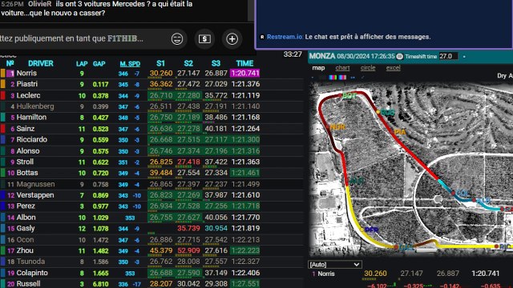
Task: Click the PIA marker on track map
Action: 400,132
